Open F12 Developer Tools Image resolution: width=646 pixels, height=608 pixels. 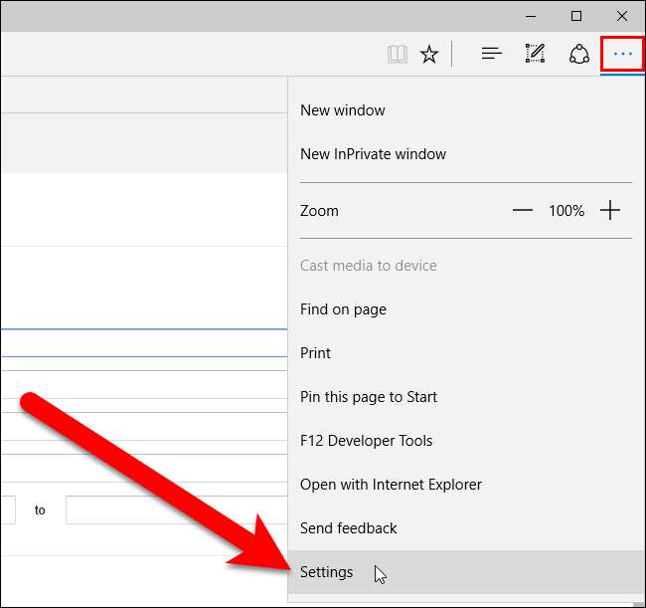(x=367, y=441)
